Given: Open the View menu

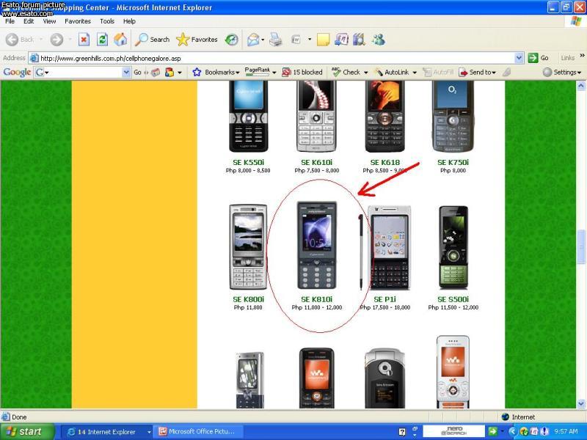Looking at the screenshot, I should (x=49, y=21).
